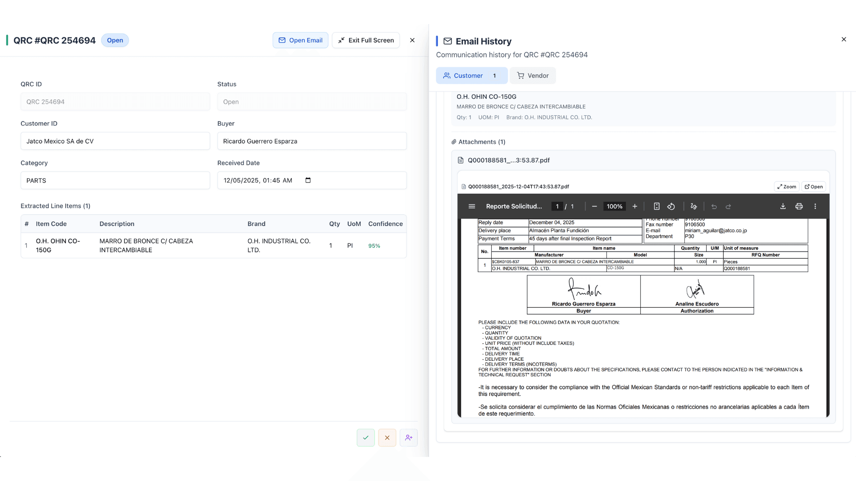The image size is (856, 481).
Task: Zoom out the PDF with minus control
Action: coord(594,206)
